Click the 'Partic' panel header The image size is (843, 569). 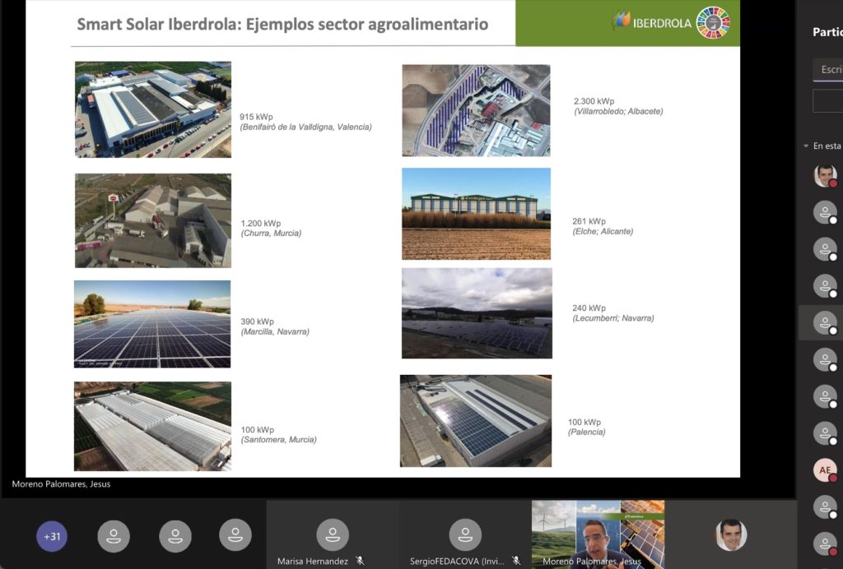(x=827, y=32)
